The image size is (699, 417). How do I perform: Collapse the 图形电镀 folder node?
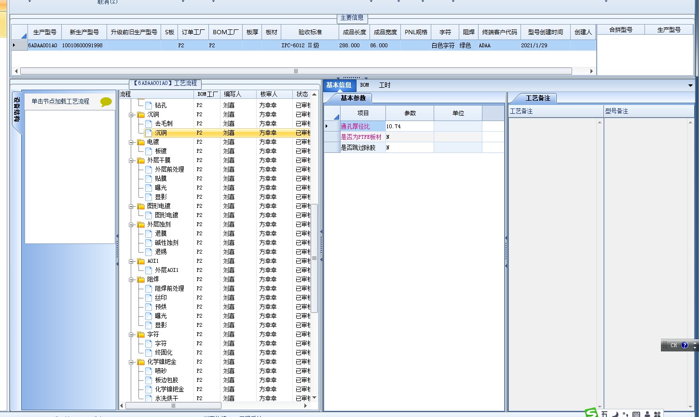[x=131, y=206]
